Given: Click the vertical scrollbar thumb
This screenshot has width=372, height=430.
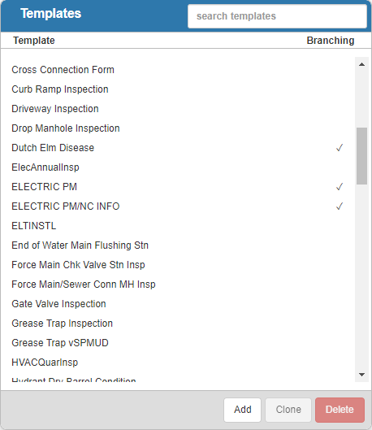Looking at the screenshot, I should pos(361,156).
